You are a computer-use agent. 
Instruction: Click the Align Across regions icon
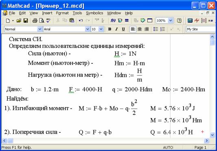[97, 20]
